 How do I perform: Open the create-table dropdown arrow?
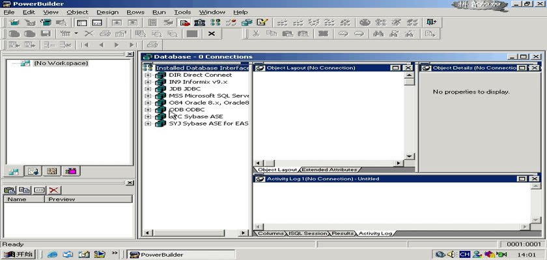[x=76, y=34]
